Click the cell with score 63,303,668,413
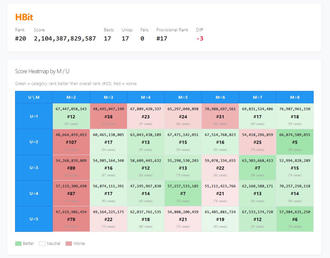Viewport: 330px width, 258px height. pyautogui.click(x=257, y=167)
